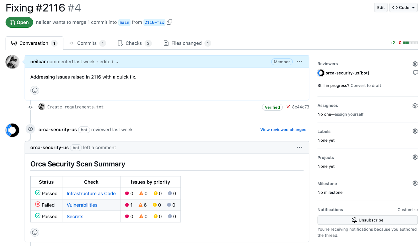The height and width of the screenshot is (246, 419).
Task: Switch to the Files changed tab
Action: [186, 43]
